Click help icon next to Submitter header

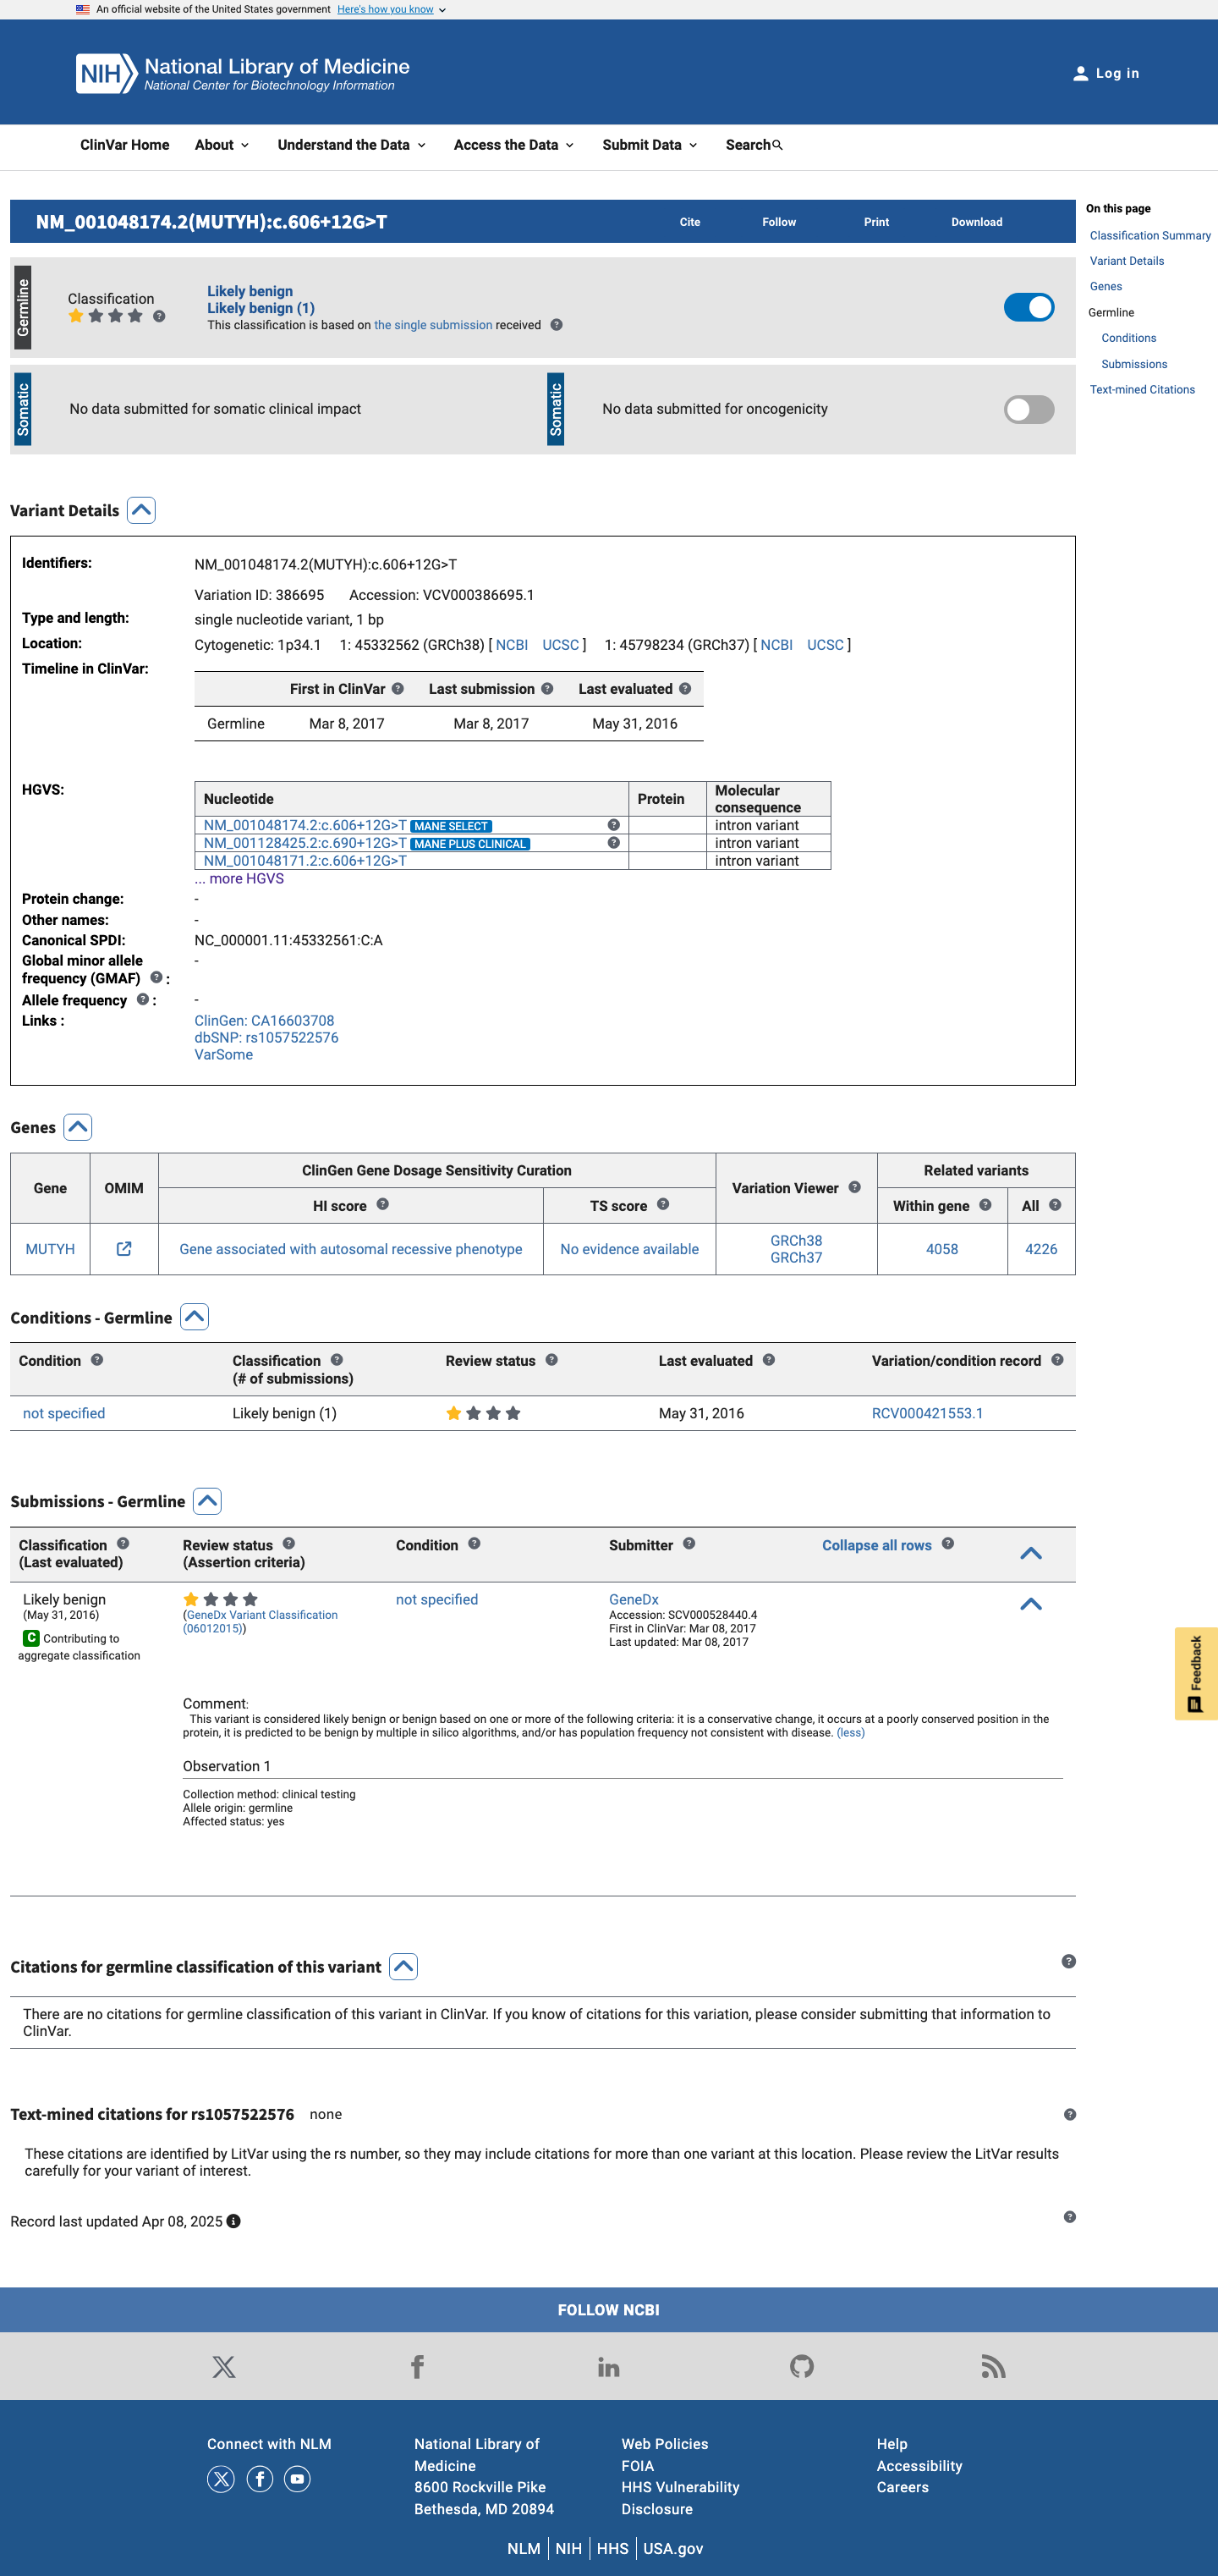point(689,1544)
